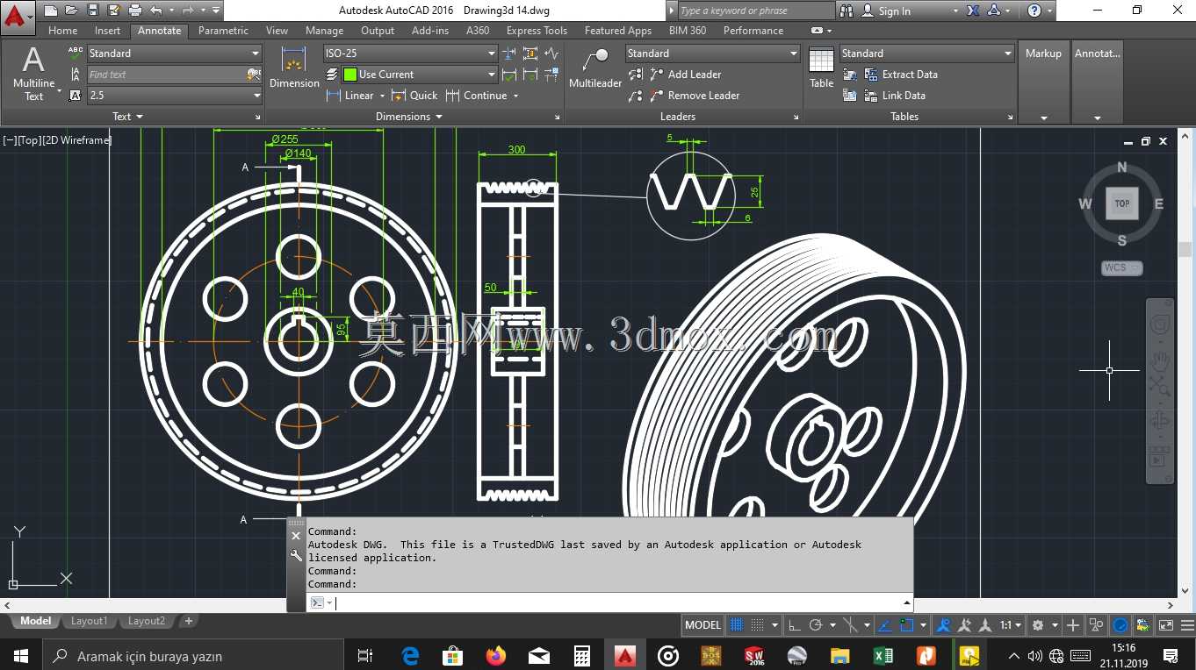Switch to the Express Tools ribbon tab
Screen dimensions: 1196x670
[537, 31]
